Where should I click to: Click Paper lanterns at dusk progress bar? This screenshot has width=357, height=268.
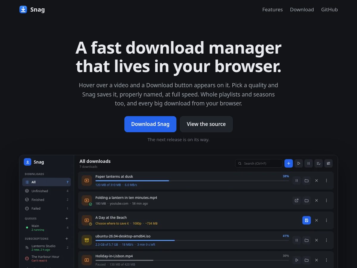(x=192, y=181)
